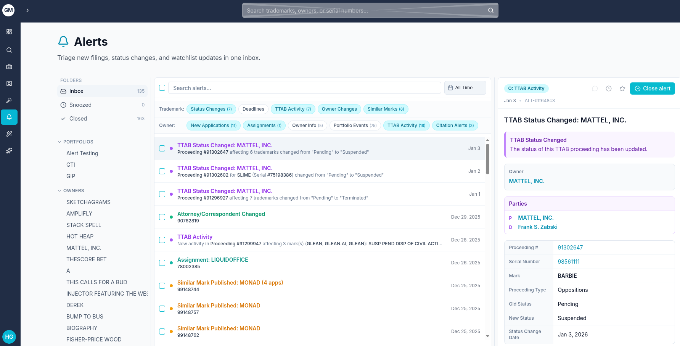
Task: Open MATTEL, INC. link in Owner card
Action: (x=527, y=181)
